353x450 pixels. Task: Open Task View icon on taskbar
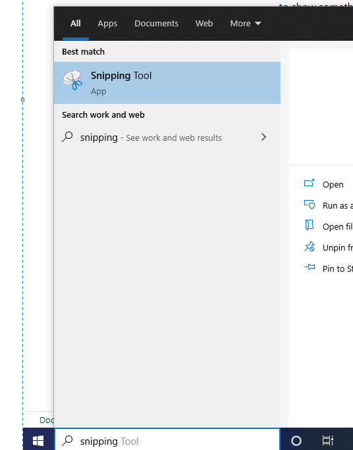[x=327, y=441]
